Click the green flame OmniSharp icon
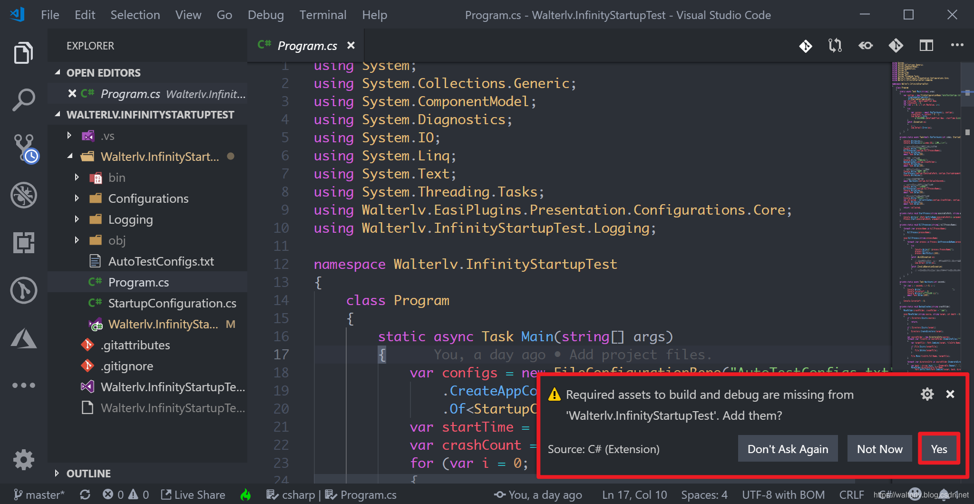The image size is (974, 504). (x=246, y=495)
